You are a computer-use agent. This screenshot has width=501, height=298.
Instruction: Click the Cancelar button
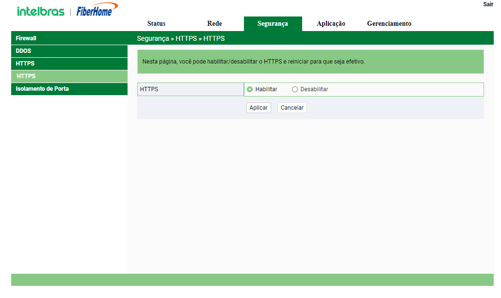292,108
